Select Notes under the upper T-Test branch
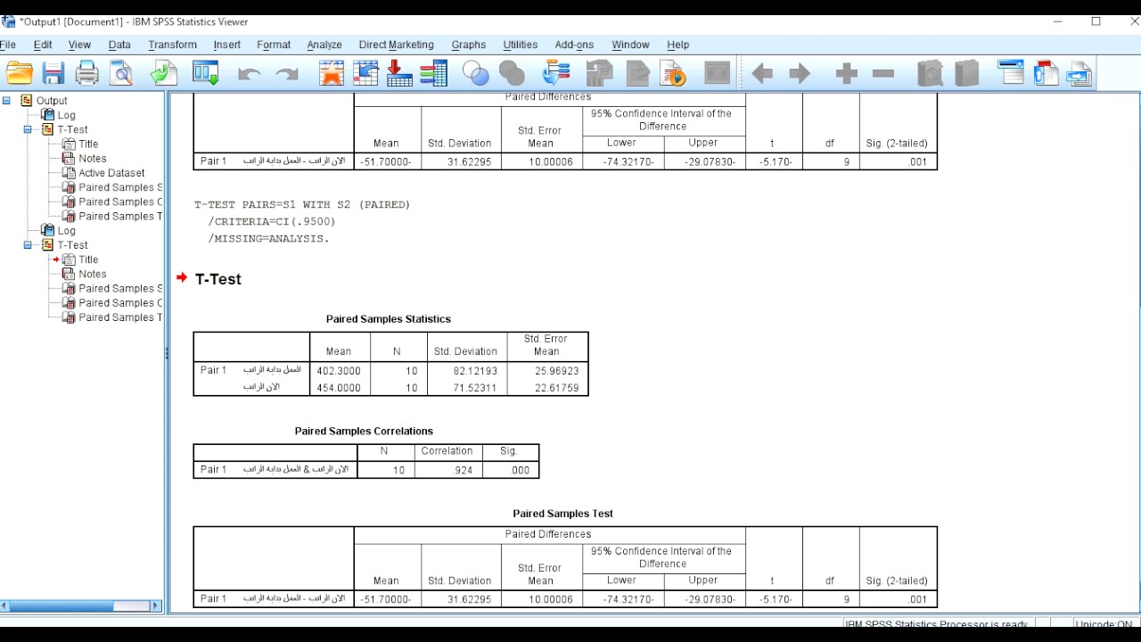 (92, 159)
